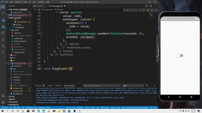Screen dimensions: 202x113
Task: Open the Dart dropdown in debug console
Action: click(133, 86)
